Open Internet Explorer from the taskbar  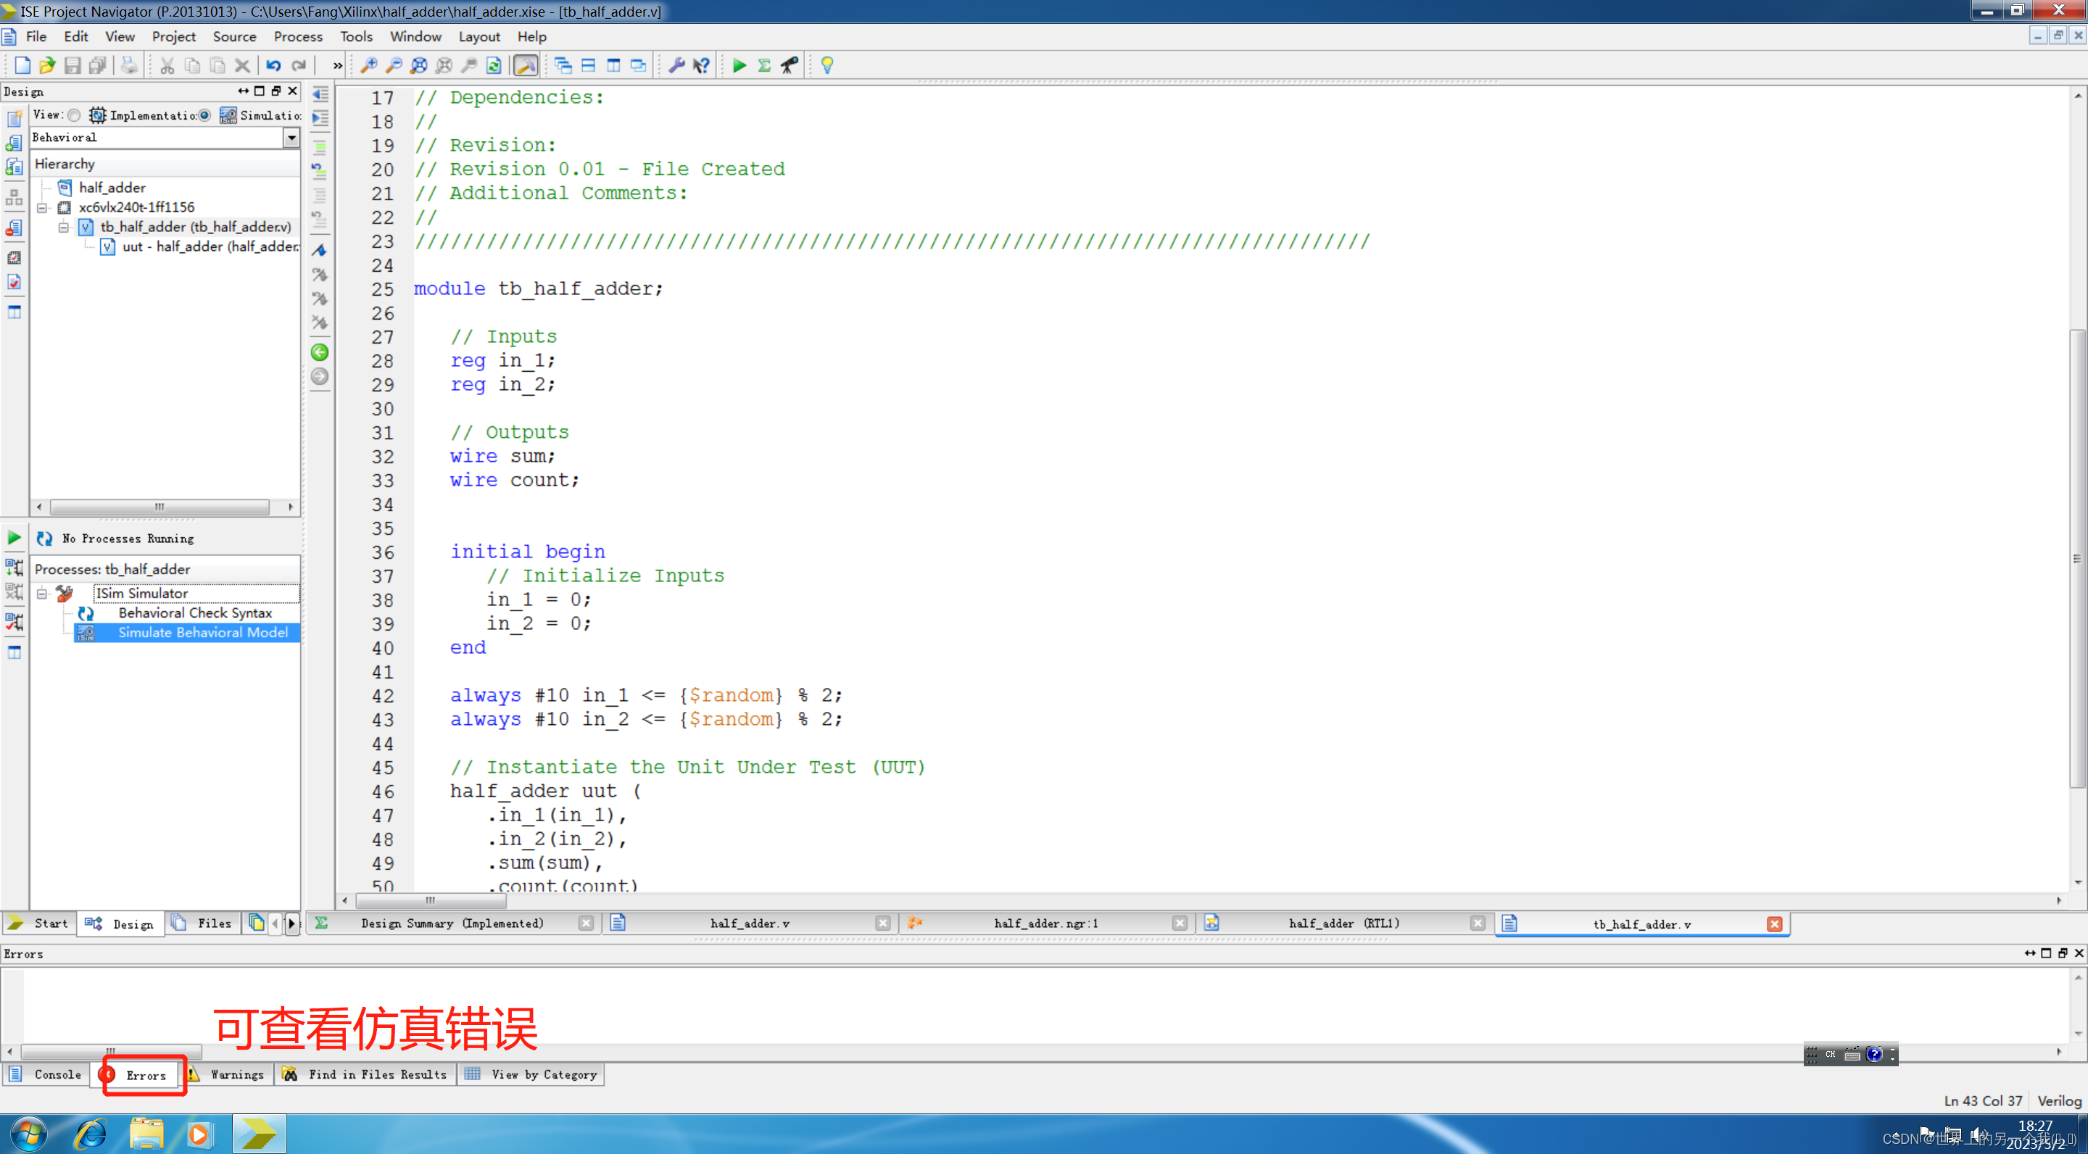tap(90, 1134)
